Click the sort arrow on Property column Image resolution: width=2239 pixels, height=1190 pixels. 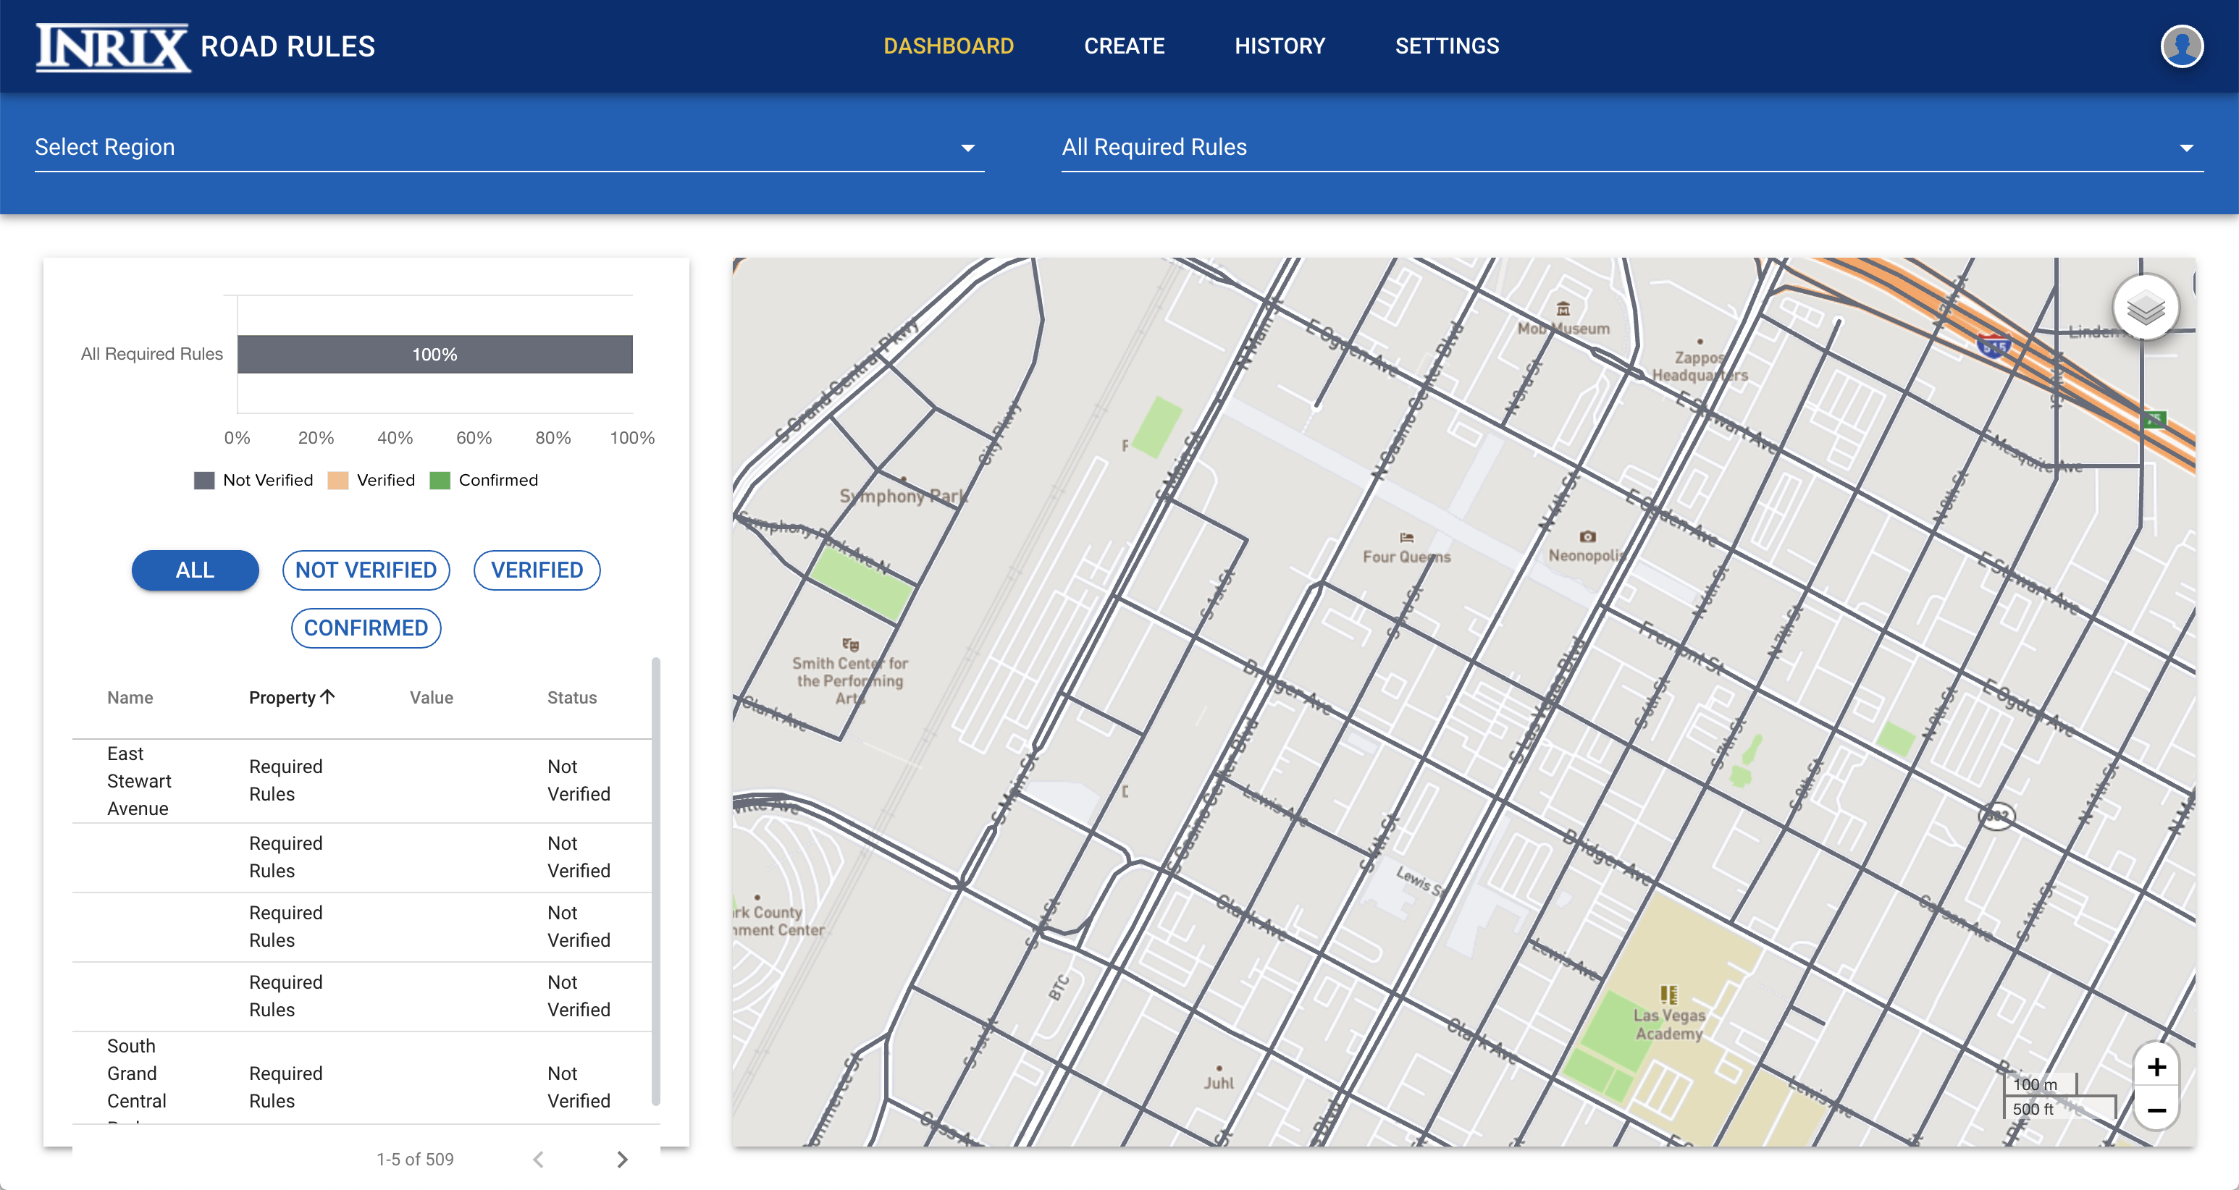329,696
